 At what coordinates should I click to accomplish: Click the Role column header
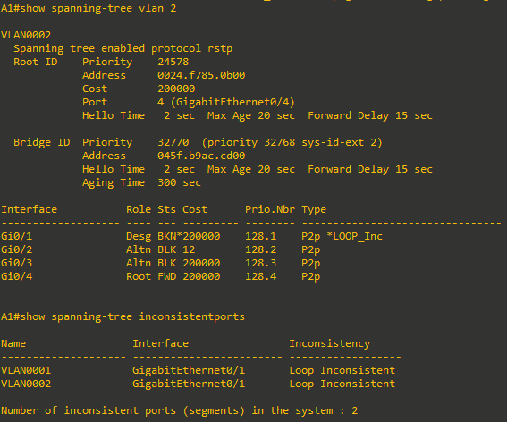tap(139, 209)
